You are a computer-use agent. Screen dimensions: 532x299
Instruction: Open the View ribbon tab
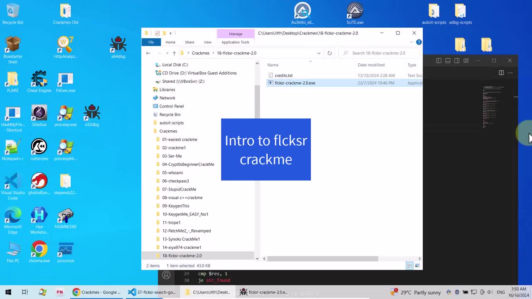tap(207, 42)
